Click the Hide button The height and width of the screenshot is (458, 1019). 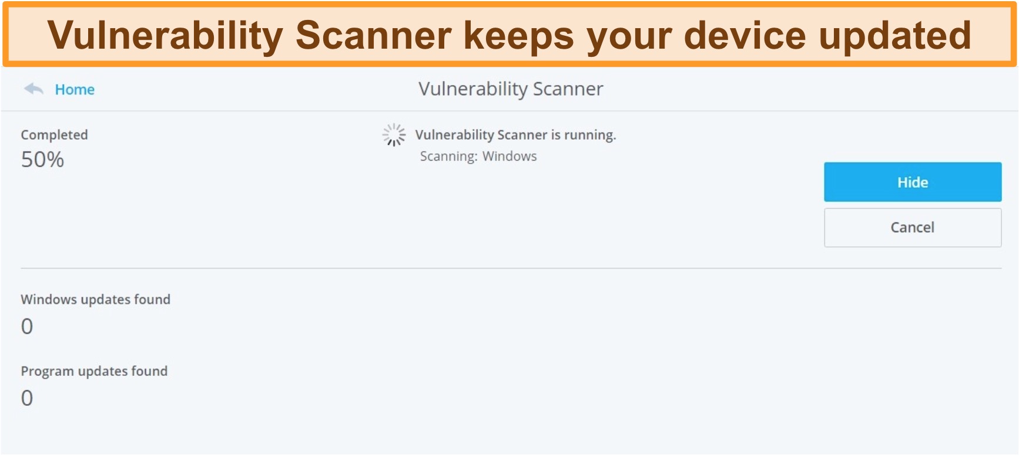912,182
